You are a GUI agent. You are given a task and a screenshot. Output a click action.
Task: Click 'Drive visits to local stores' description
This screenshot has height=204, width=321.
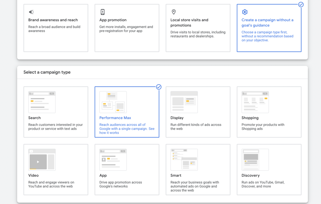pyautogui.click(x=198, y=34)
